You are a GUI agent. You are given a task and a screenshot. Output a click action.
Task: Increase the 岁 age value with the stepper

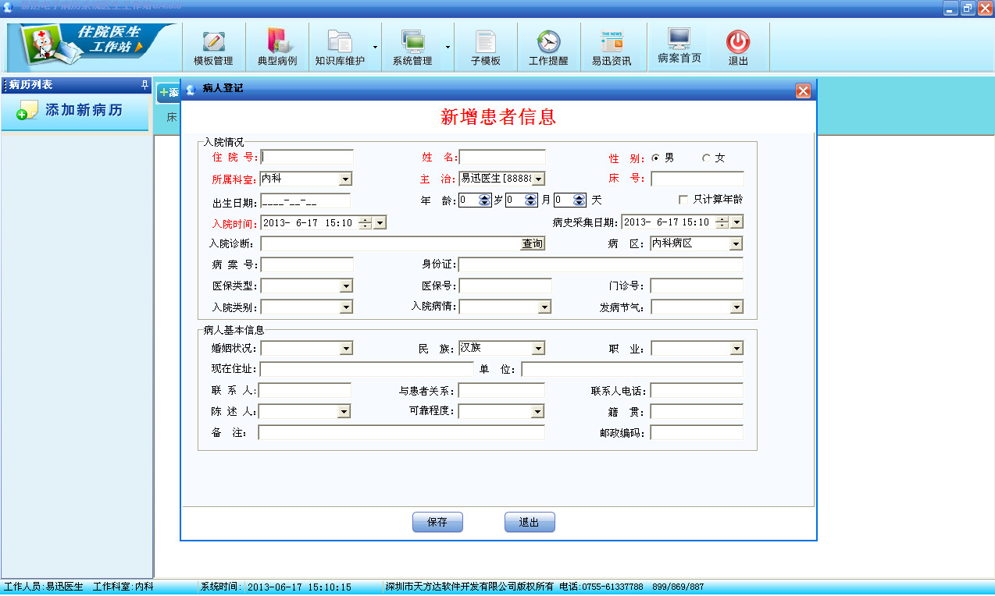483,197
